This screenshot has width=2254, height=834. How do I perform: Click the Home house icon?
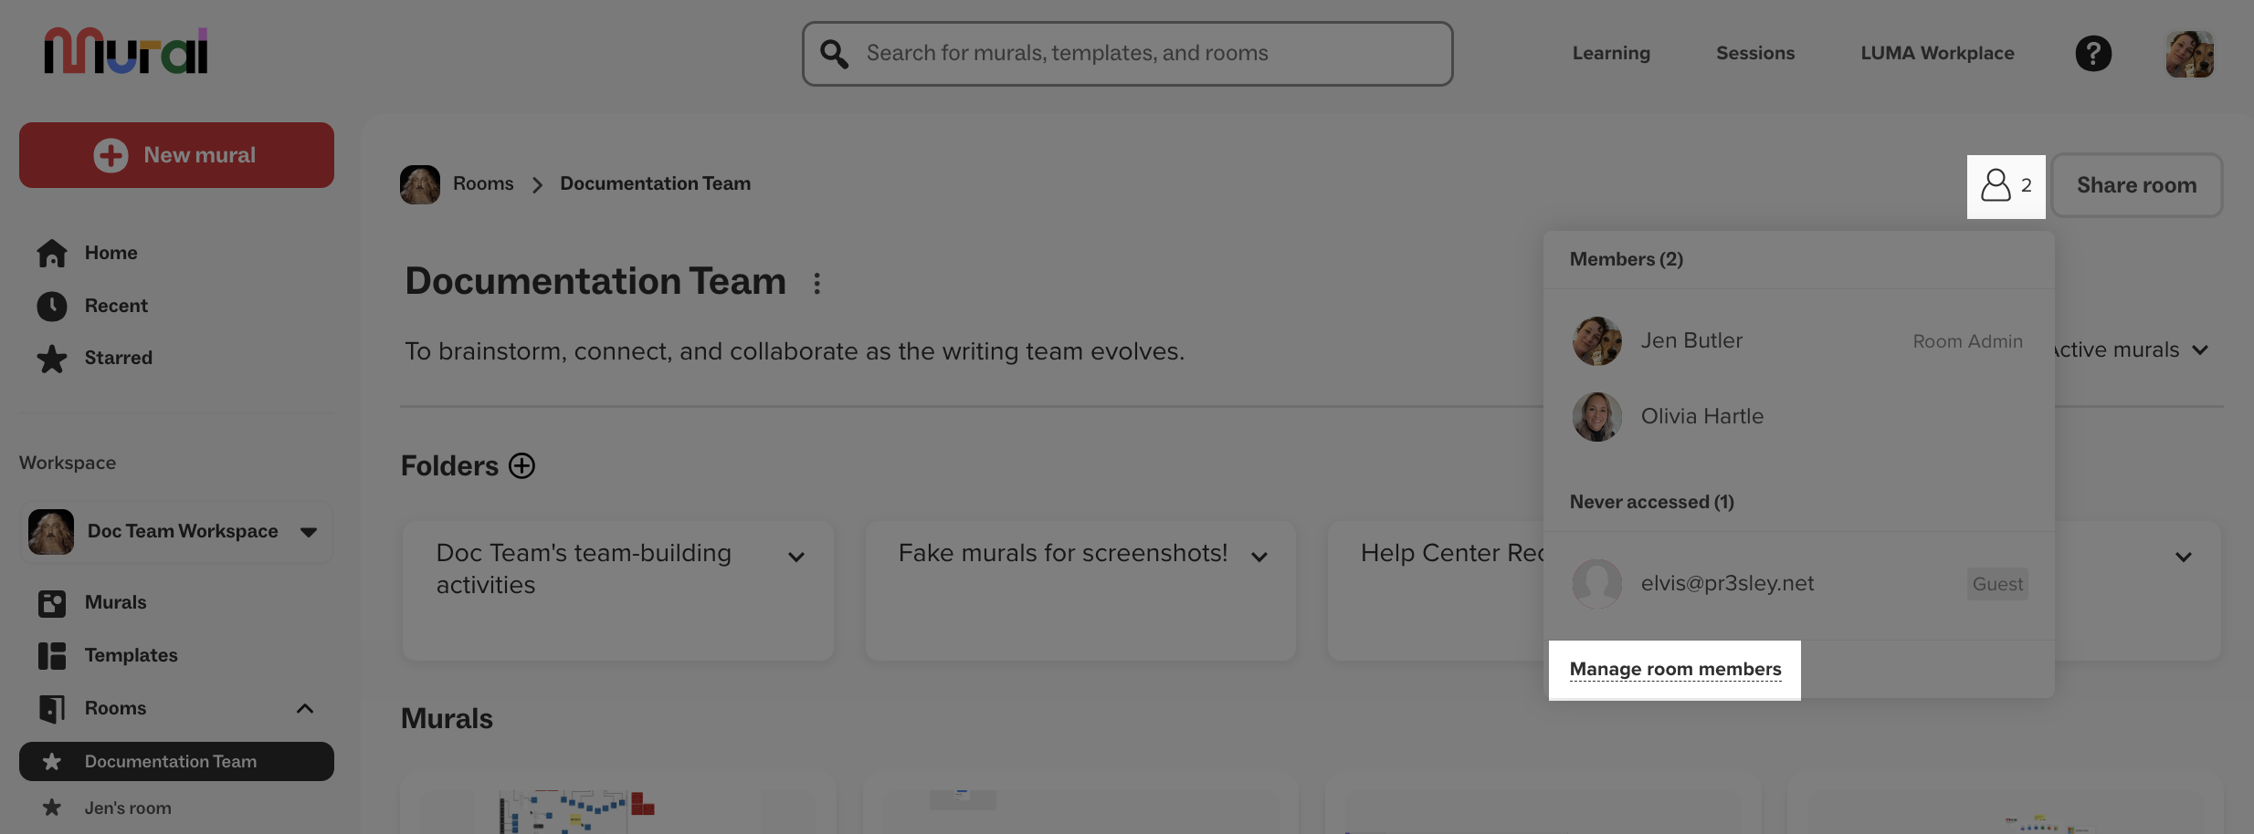point(52,253)
